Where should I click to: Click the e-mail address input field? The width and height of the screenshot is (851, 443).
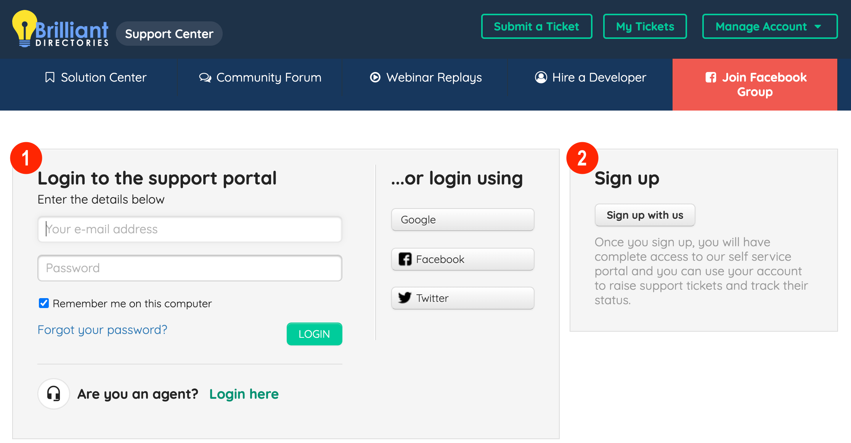(x=190, y=230)
